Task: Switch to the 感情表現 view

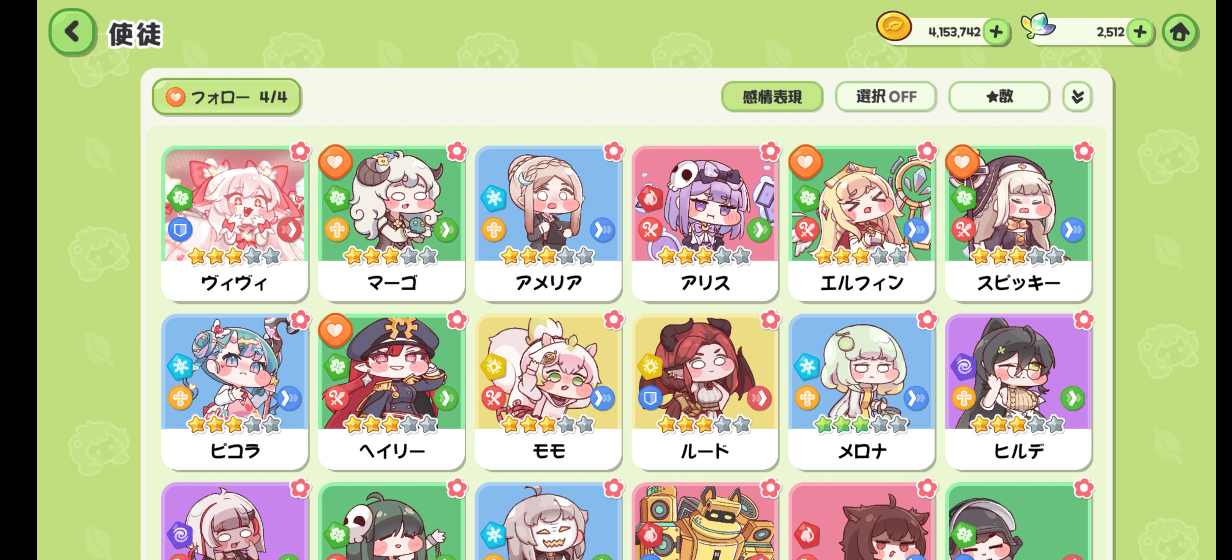Action: pyautogui.click(x=772, y=96)
